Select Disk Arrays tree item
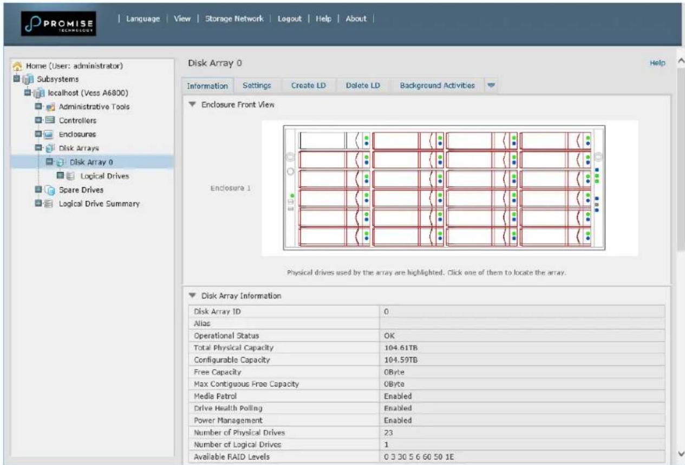This screenshot has height=465, width=685. click(x=80, y=148)
